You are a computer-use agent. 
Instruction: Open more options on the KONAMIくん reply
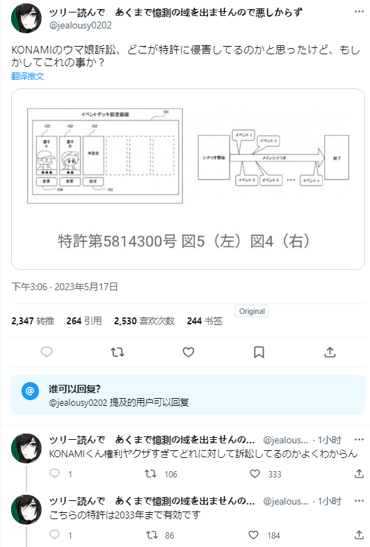(x=359, y=439)
